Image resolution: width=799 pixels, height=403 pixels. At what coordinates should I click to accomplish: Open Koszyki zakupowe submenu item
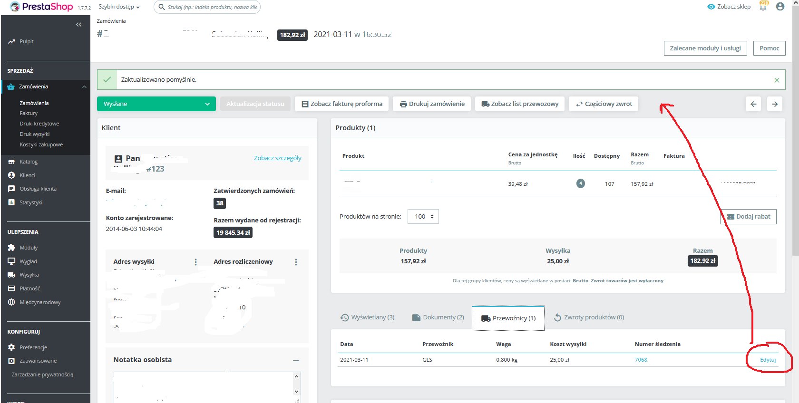click(41, 144)
